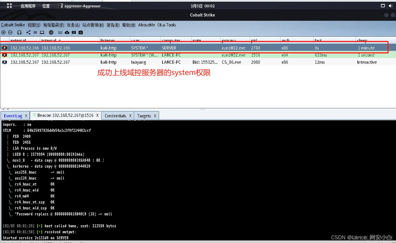Collapse split pane with the down arrow
This screenshot has height=243, width=396.
8,109
